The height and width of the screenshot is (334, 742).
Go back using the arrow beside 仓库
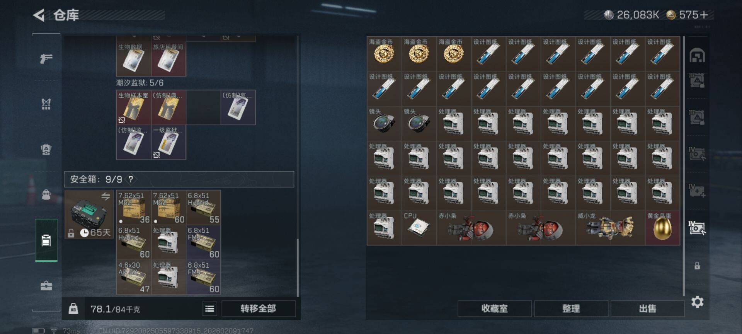(39, 15)
